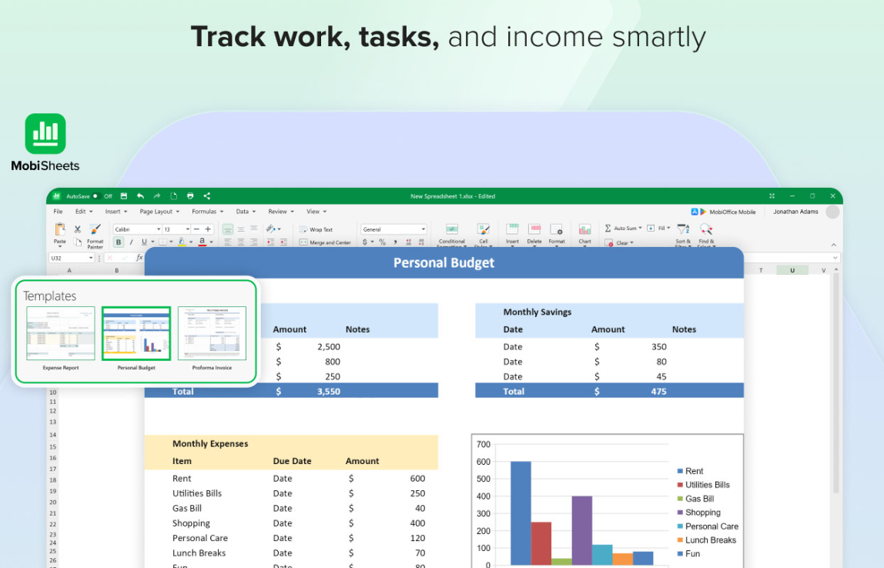This screenshot has width=884, height=568.
Task: Open the Formulas menu
Action: click(x=207, y=212)
